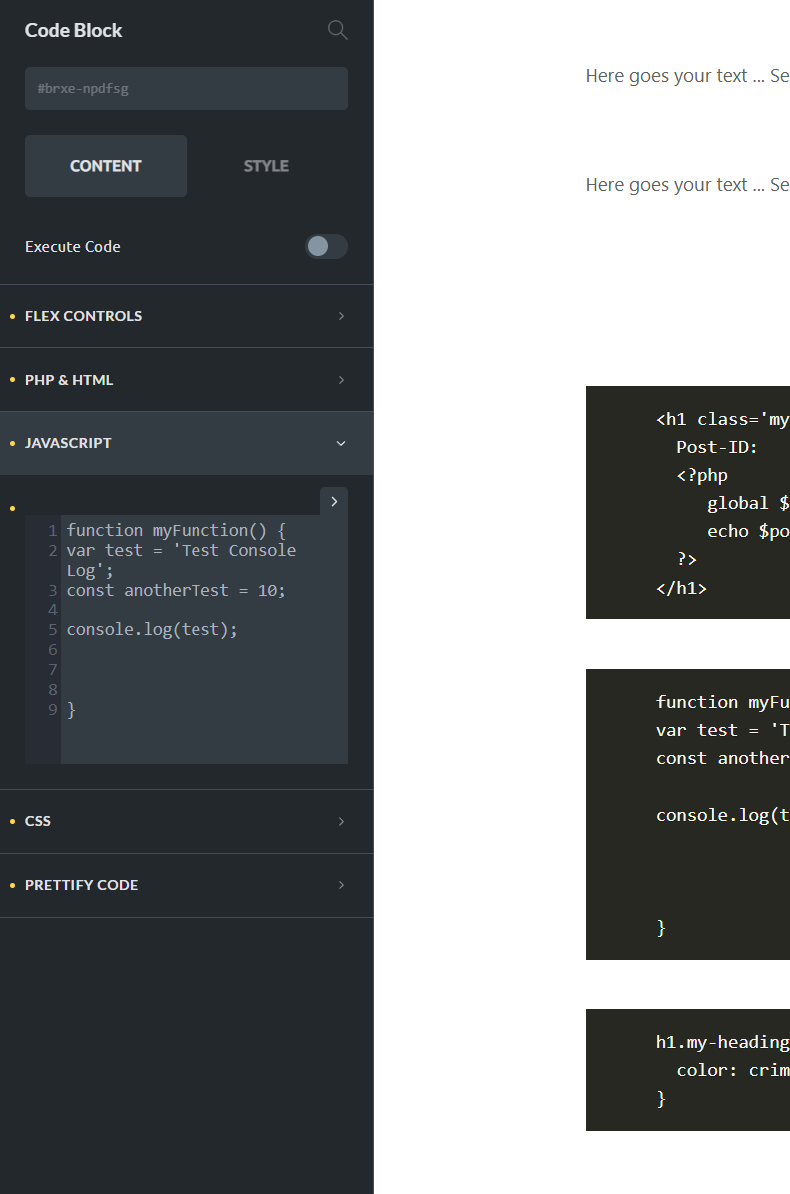The height and width of the screenshot is (1194, 790).
Task: Click the expand code editor arrow icon
Action: (x=334, y=501)
